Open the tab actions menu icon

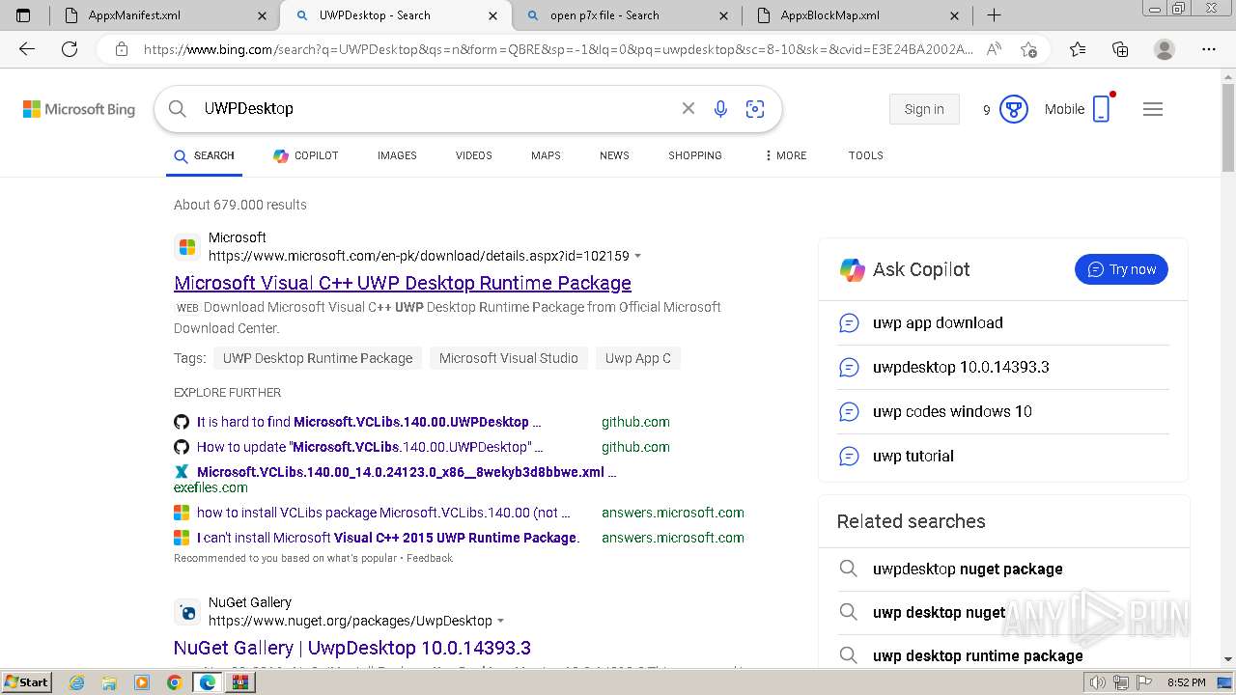click(23, 15)
